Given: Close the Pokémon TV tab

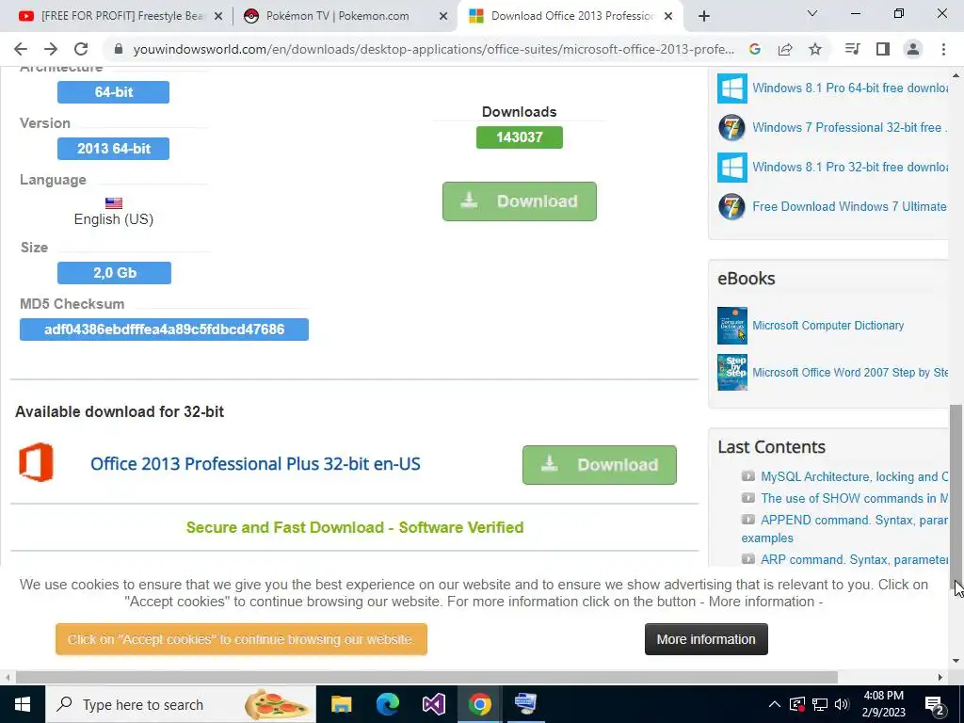Looking at the screenshot, I should click(x=443, y=17).
